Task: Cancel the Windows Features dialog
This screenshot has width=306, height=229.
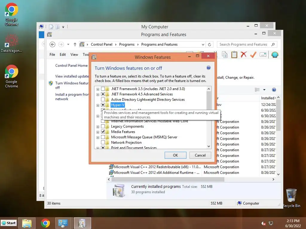Action: [200, 155]
